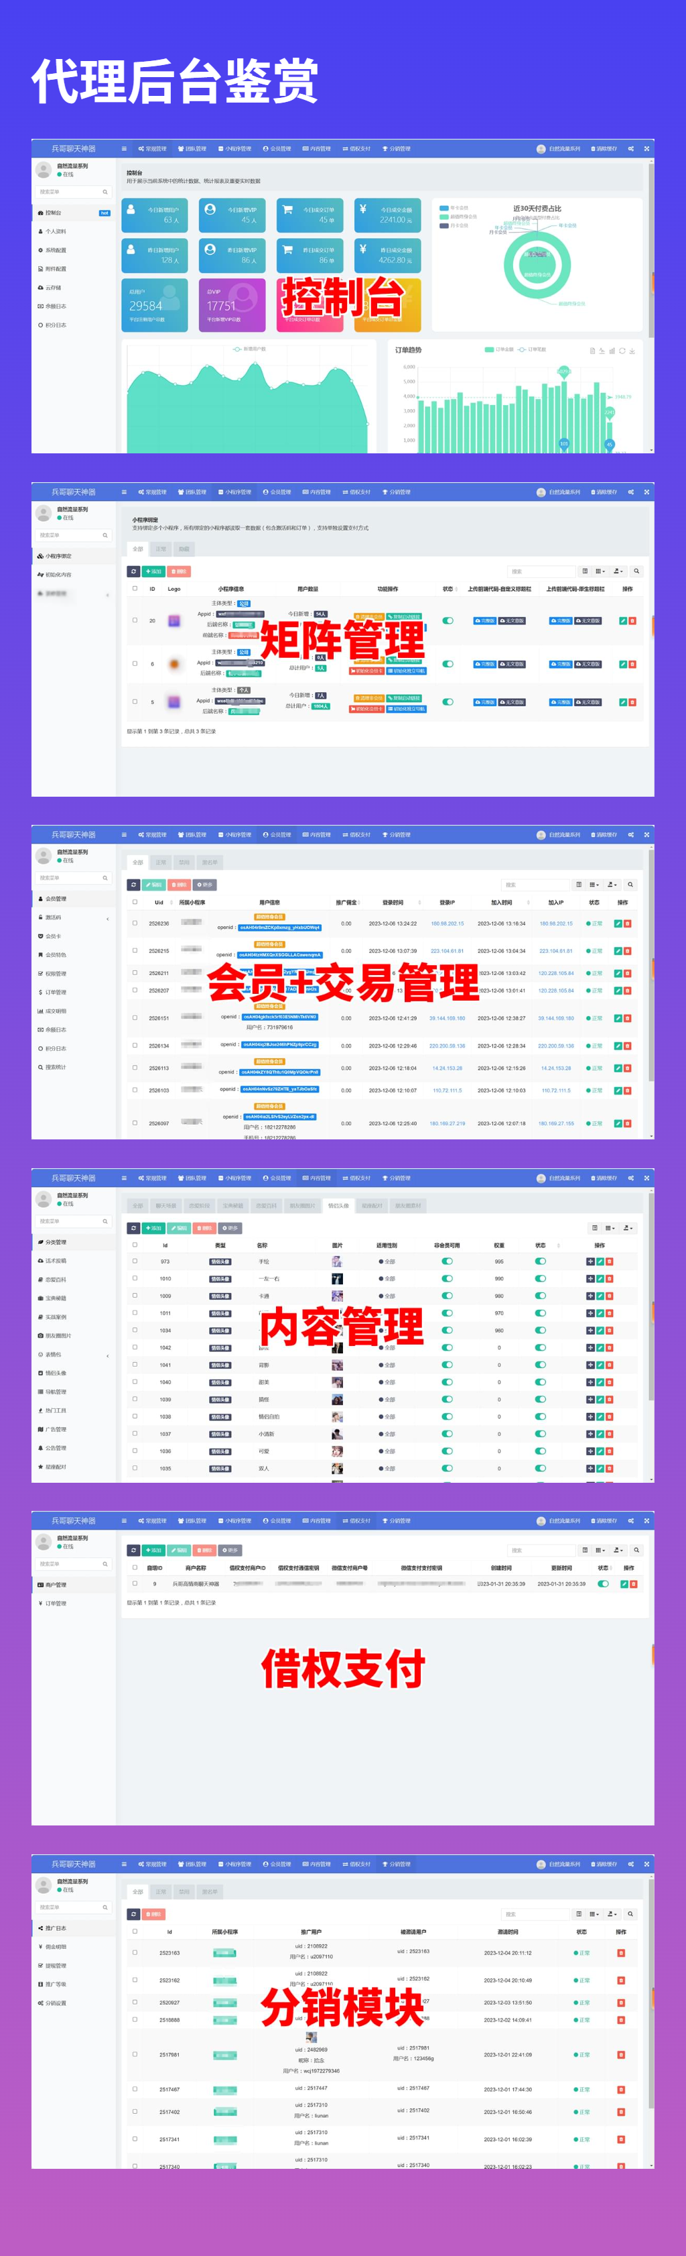Screen dimensions: 686x2256
Task: Toggle status switch for mini-program ID 20
Action: 448,620
